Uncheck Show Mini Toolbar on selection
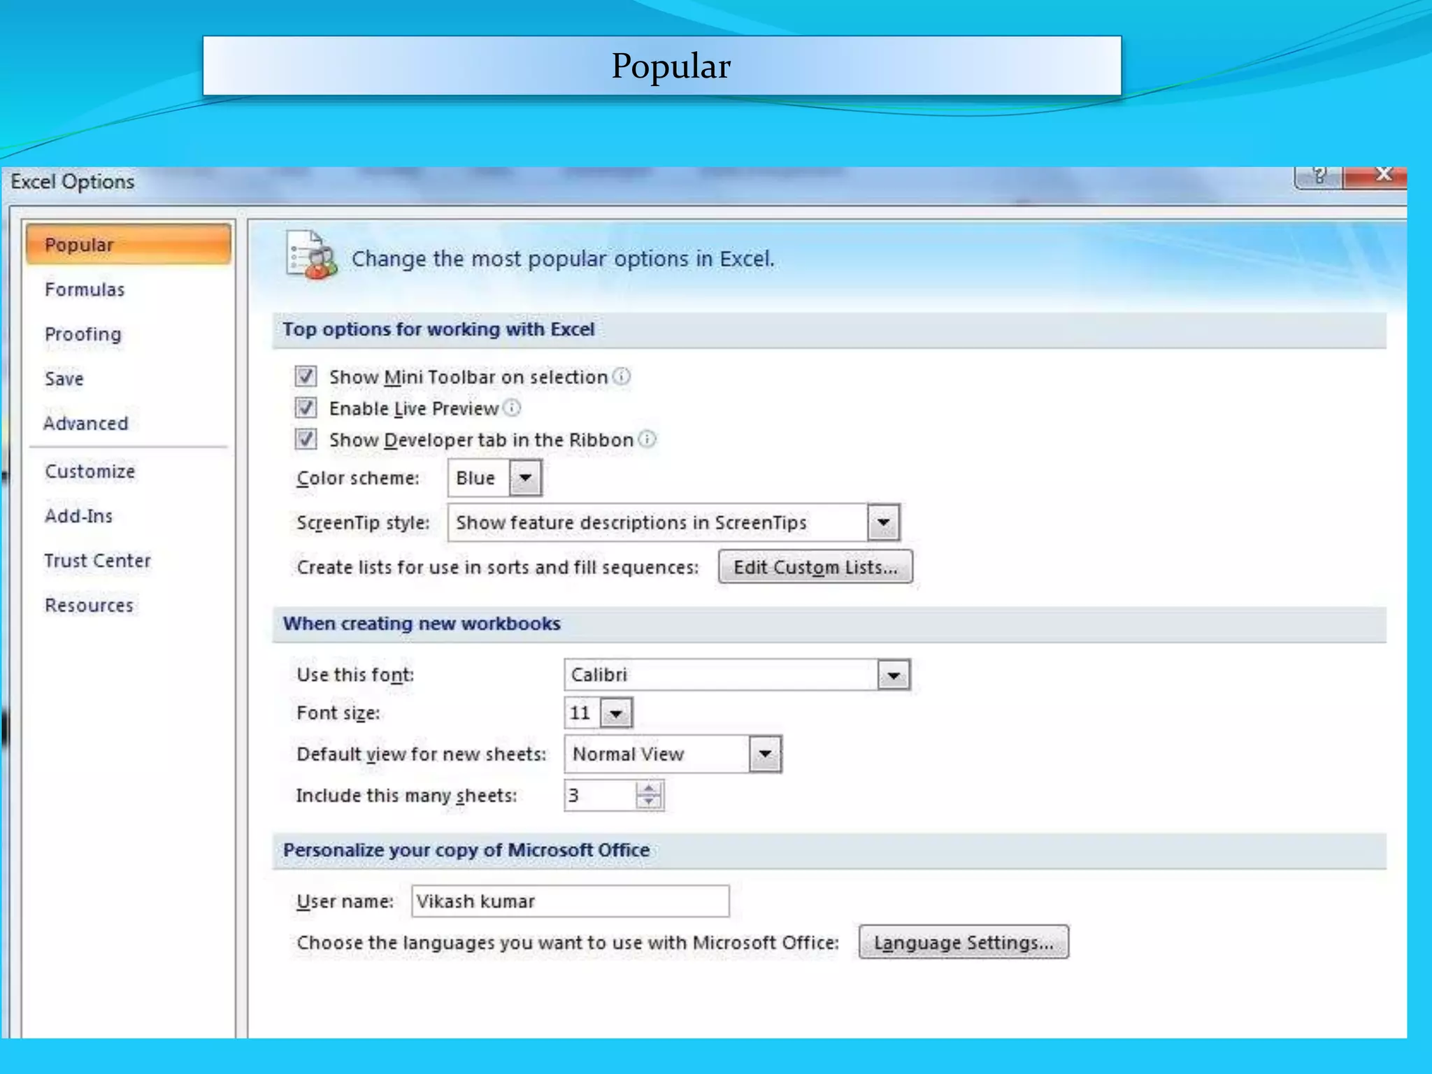The height and width of the screenshot is (1074, 1432). [x=306, y=376]
